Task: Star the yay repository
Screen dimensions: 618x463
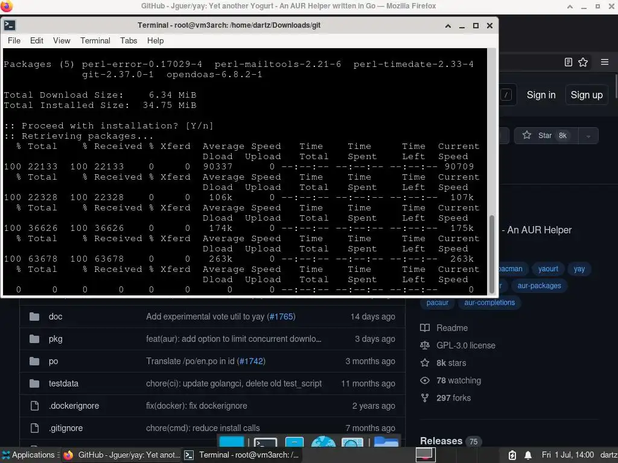Action: pos(546,136)
